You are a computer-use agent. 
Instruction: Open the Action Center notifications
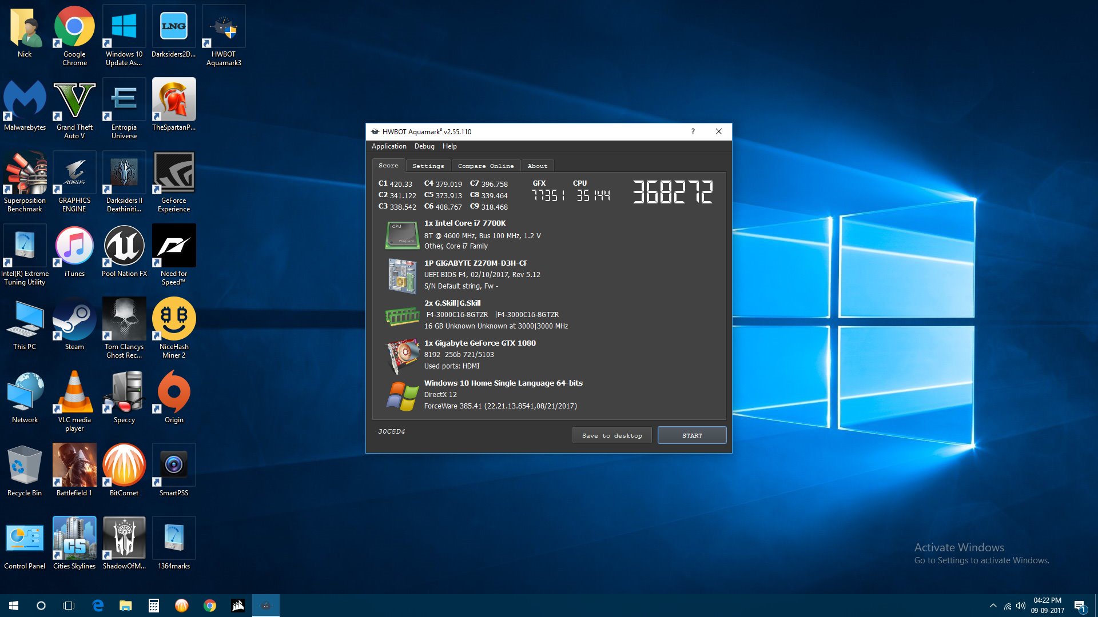click(1080, 606)
